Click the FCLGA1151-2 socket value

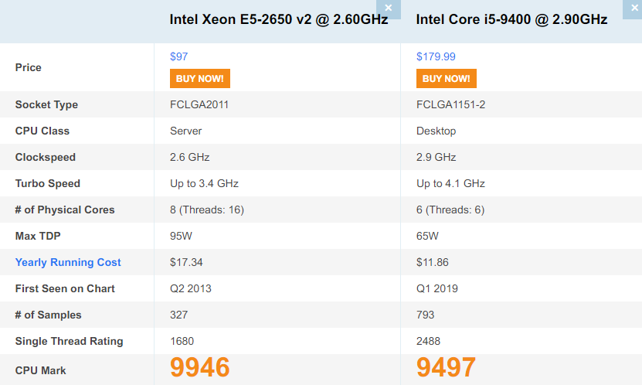coord(451,104)
